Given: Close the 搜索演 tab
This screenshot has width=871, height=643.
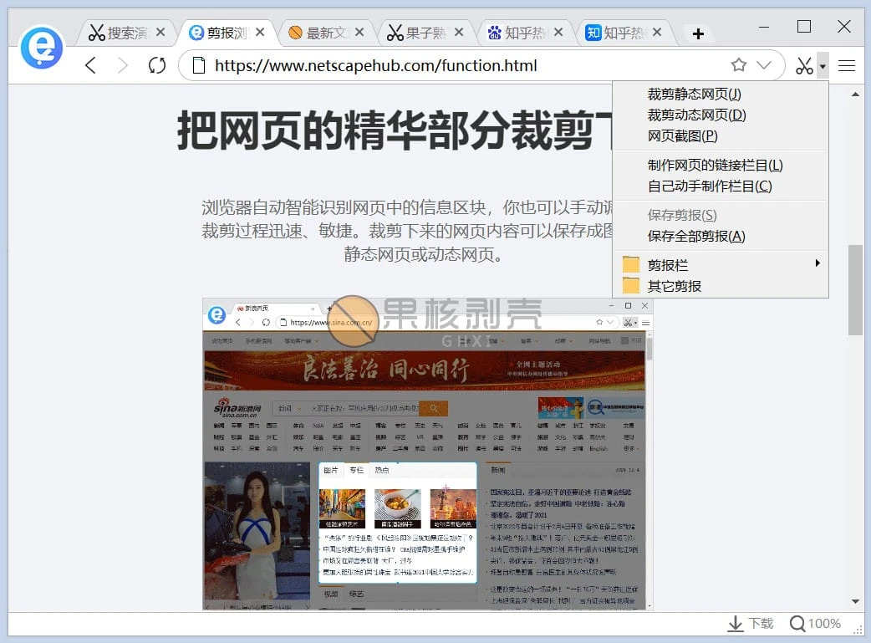Looking at the screenshot, I should (160, 33).
